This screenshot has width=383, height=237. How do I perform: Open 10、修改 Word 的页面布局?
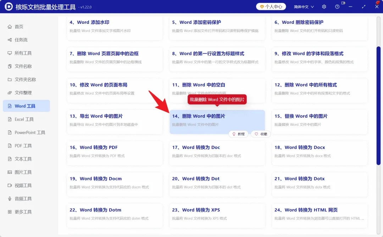pos(115,91)
